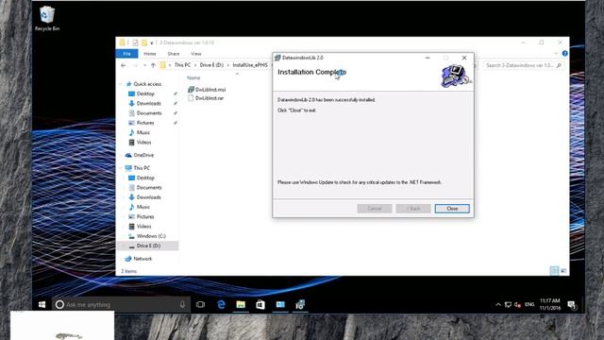The image size is (604, 340).
Task: Open File Explorer from the taskbar
Action: click(x=241, y=304)
